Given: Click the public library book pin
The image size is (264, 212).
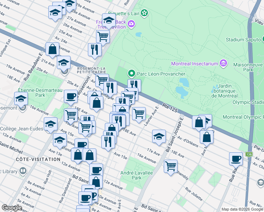Looking at the screenshot, I should point(23,171).
